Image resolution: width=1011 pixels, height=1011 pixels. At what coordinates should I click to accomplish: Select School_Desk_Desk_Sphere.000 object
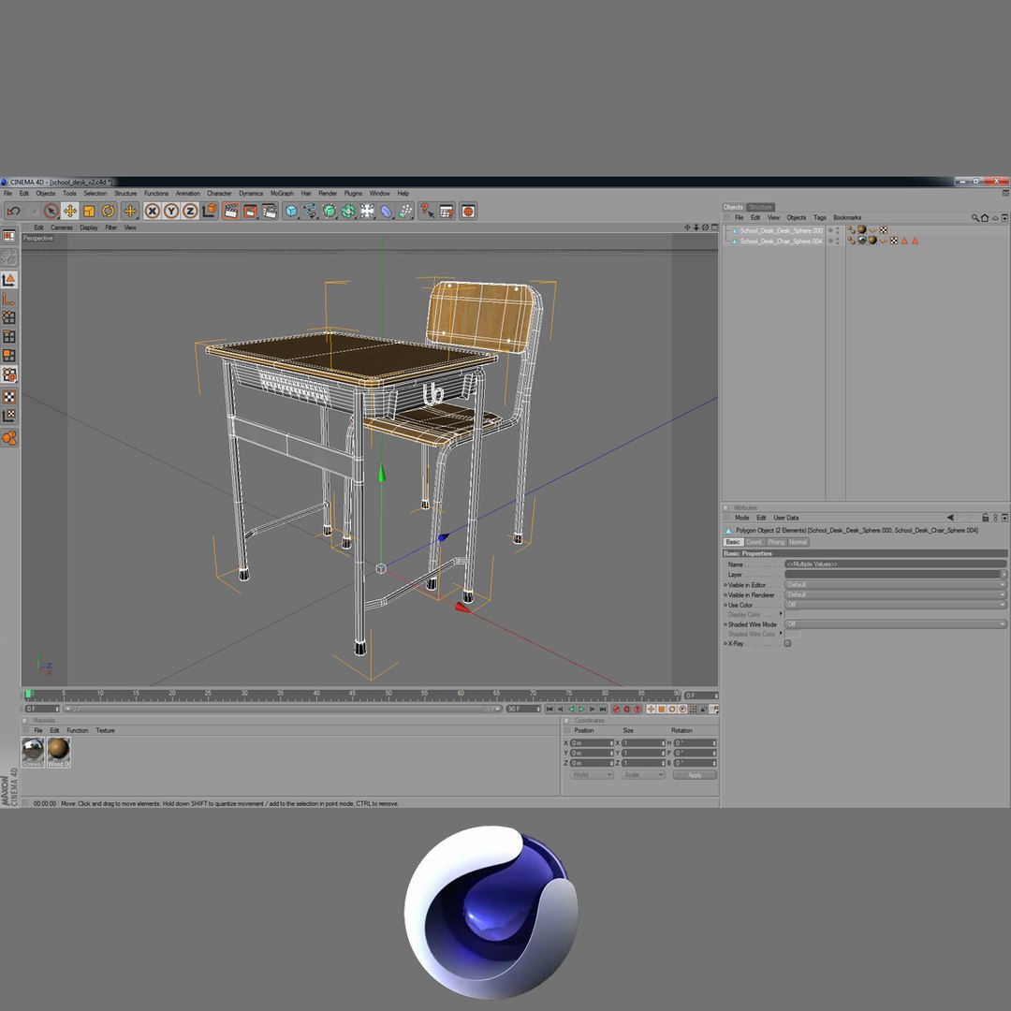click(781, 230)
